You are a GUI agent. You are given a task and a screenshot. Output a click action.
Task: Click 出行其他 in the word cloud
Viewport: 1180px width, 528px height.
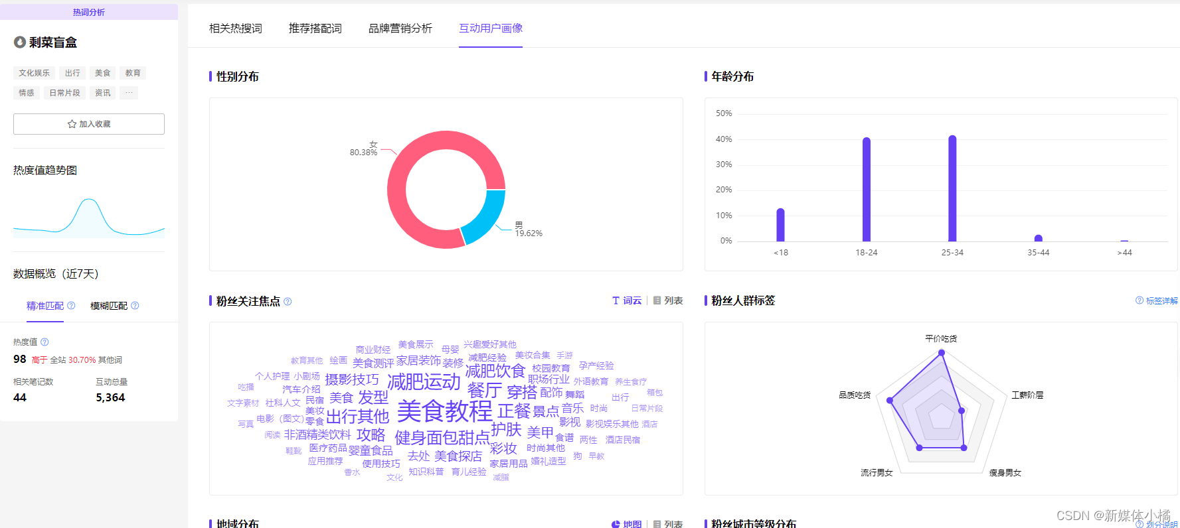[357, 417]
